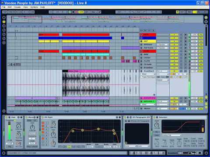Toggle the Info View button at bottom-left
This screenshot has width=210, height=157.
(4, 153)
